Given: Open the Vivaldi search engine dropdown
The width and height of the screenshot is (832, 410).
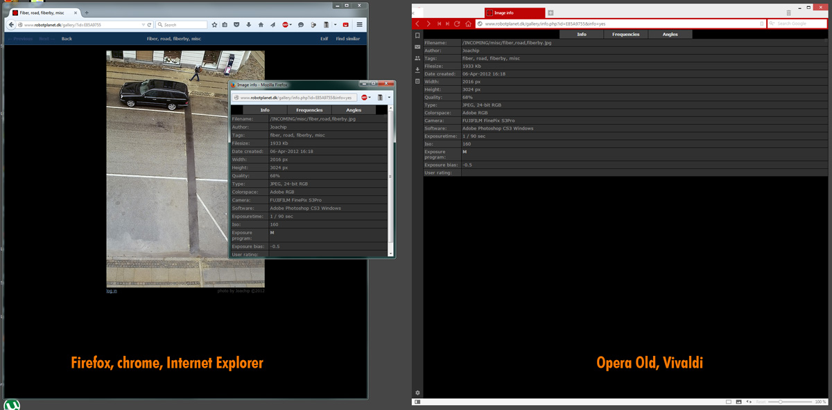Looking at the screenshot, I should pos(772,24).
